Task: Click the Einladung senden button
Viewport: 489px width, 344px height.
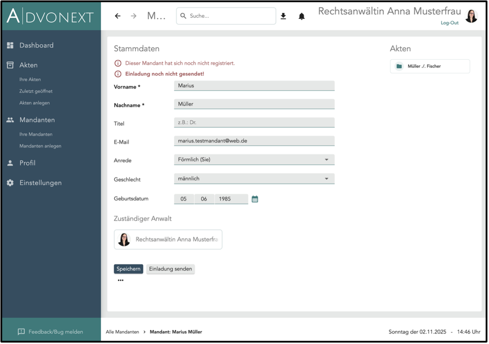Action: click(170, 269)
